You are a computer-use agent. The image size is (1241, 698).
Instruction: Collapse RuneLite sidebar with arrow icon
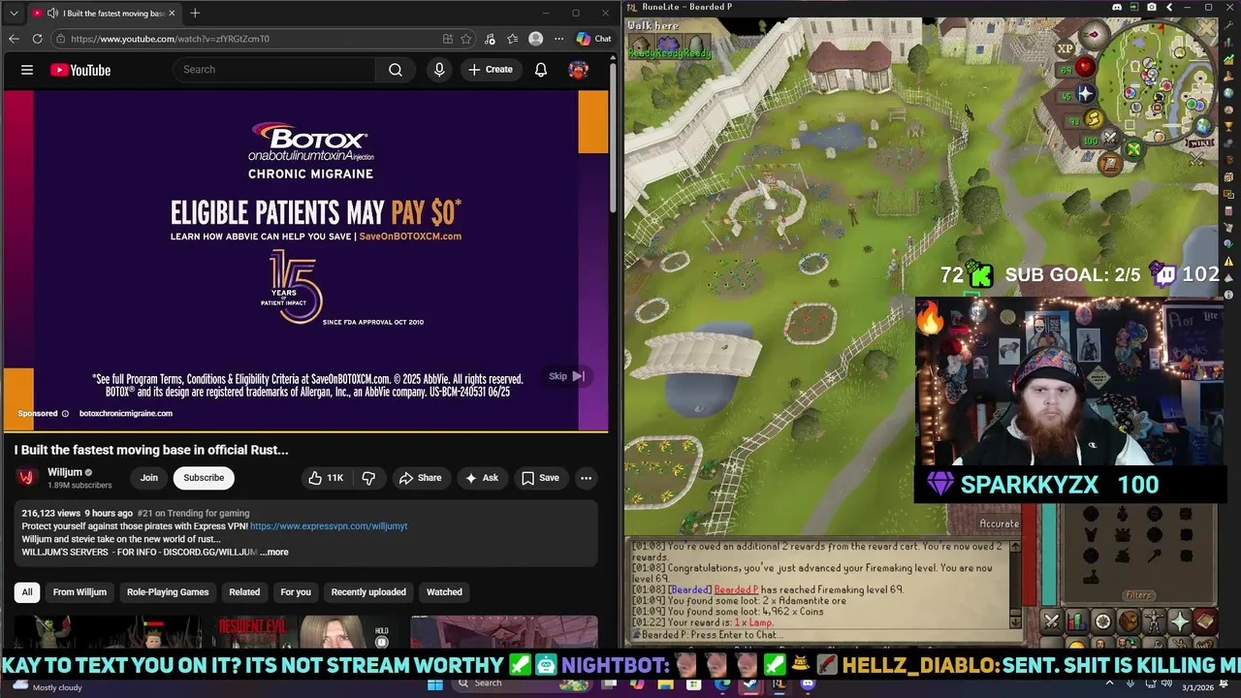[1169, 7]
